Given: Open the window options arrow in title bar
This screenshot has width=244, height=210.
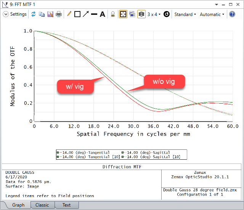Looking at the screenshot, I should pos(217,5).
